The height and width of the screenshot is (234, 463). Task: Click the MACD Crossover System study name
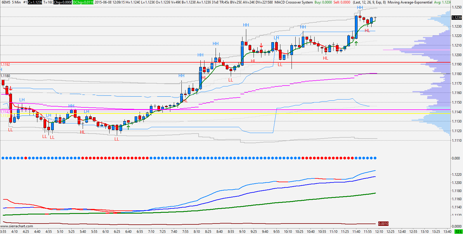coord(294,2)
